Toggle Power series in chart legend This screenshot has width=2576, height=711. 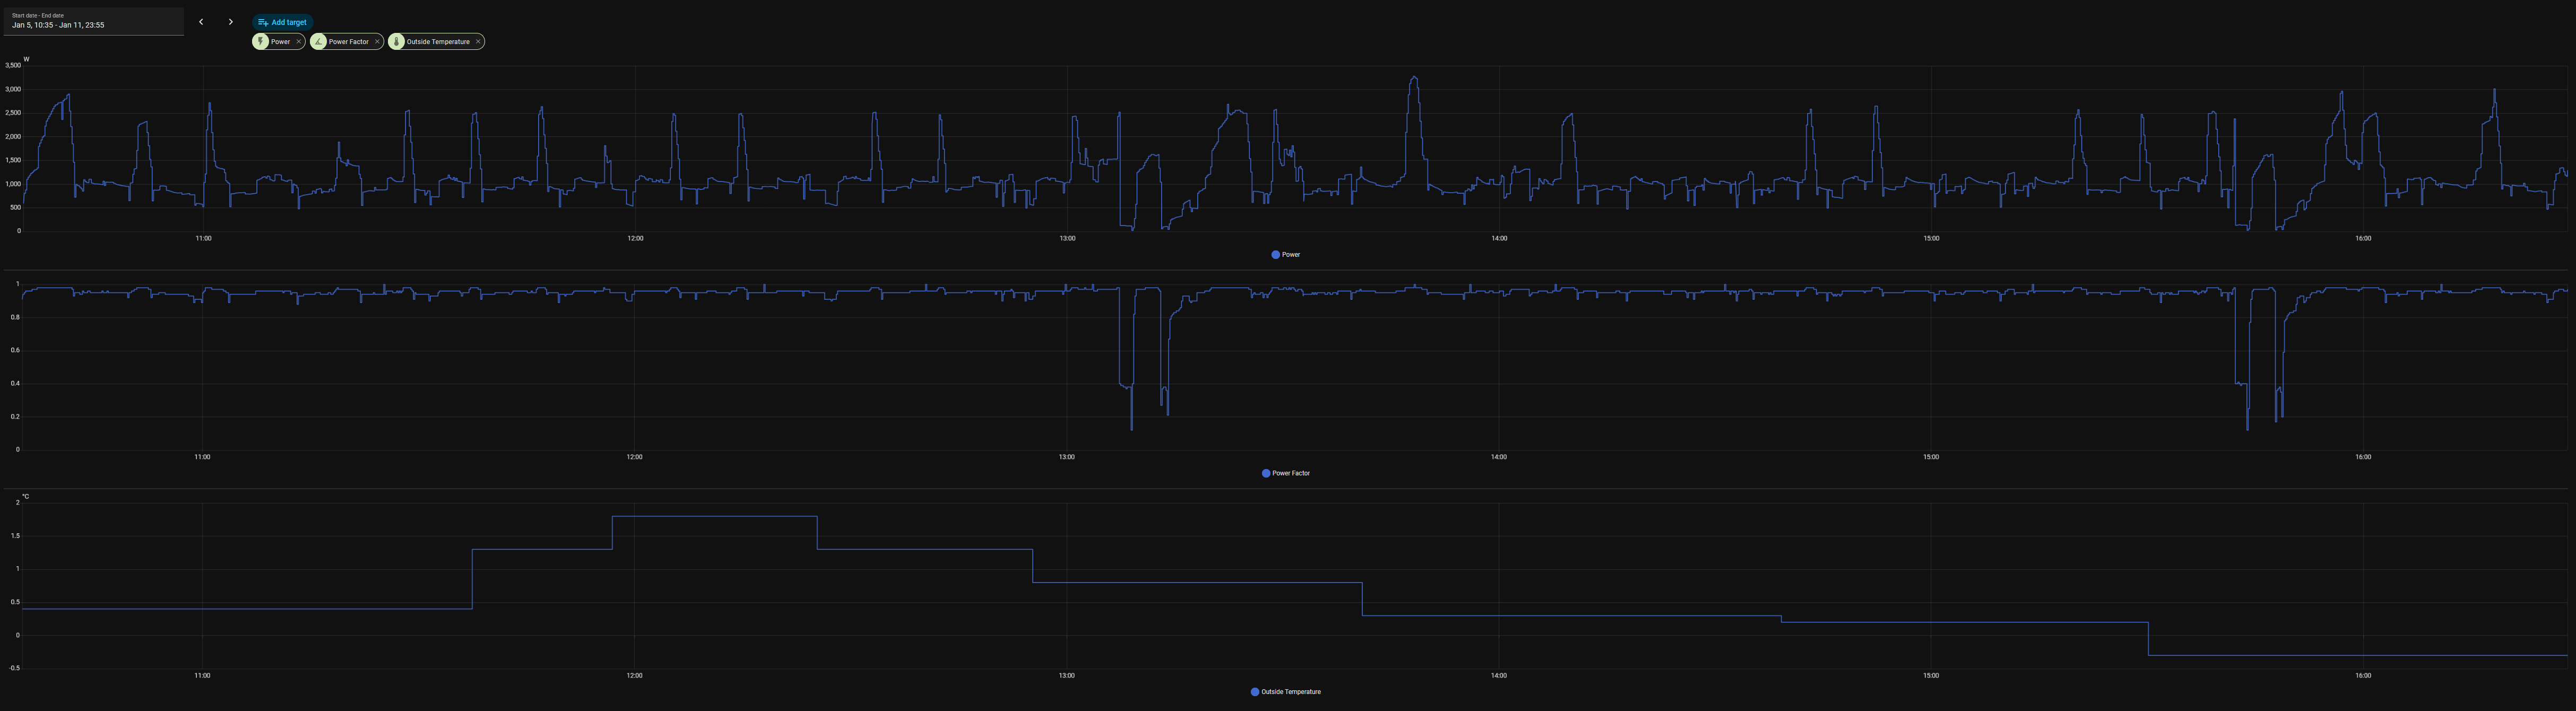point(1291,255)
